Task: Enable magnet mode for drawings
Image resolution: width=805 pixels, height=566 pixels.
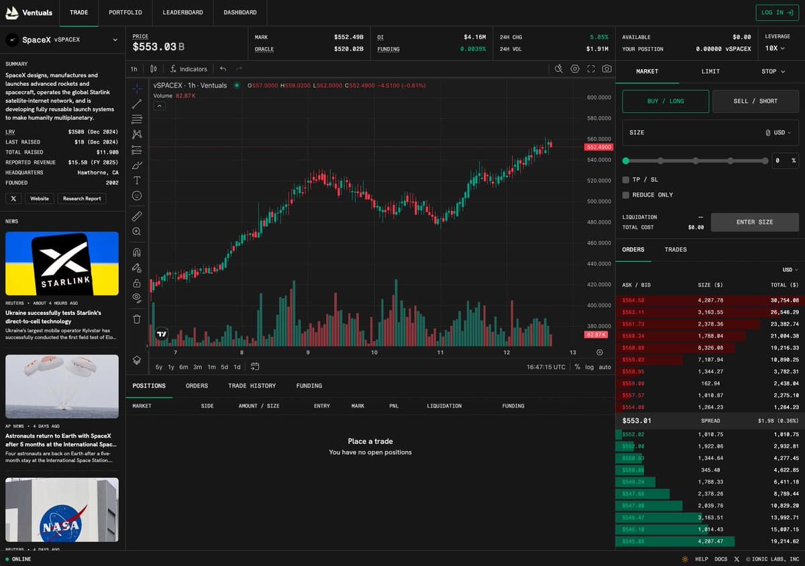Action: point(137,252)
